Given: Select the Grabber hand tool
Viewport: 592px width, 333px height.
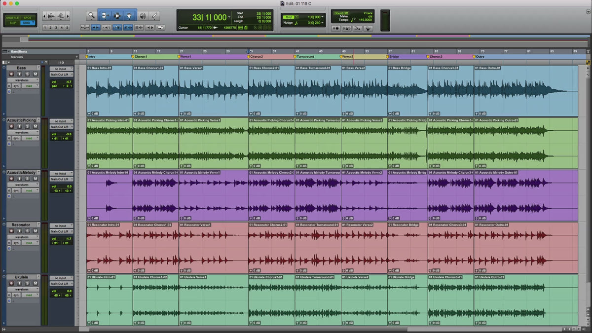Looking at the screenshot, I should tap(130, 16).
